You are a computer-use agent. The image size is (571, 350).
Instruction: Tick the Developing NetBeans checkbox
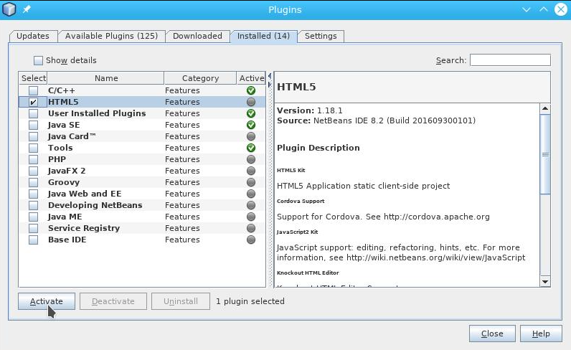(33, 205)
